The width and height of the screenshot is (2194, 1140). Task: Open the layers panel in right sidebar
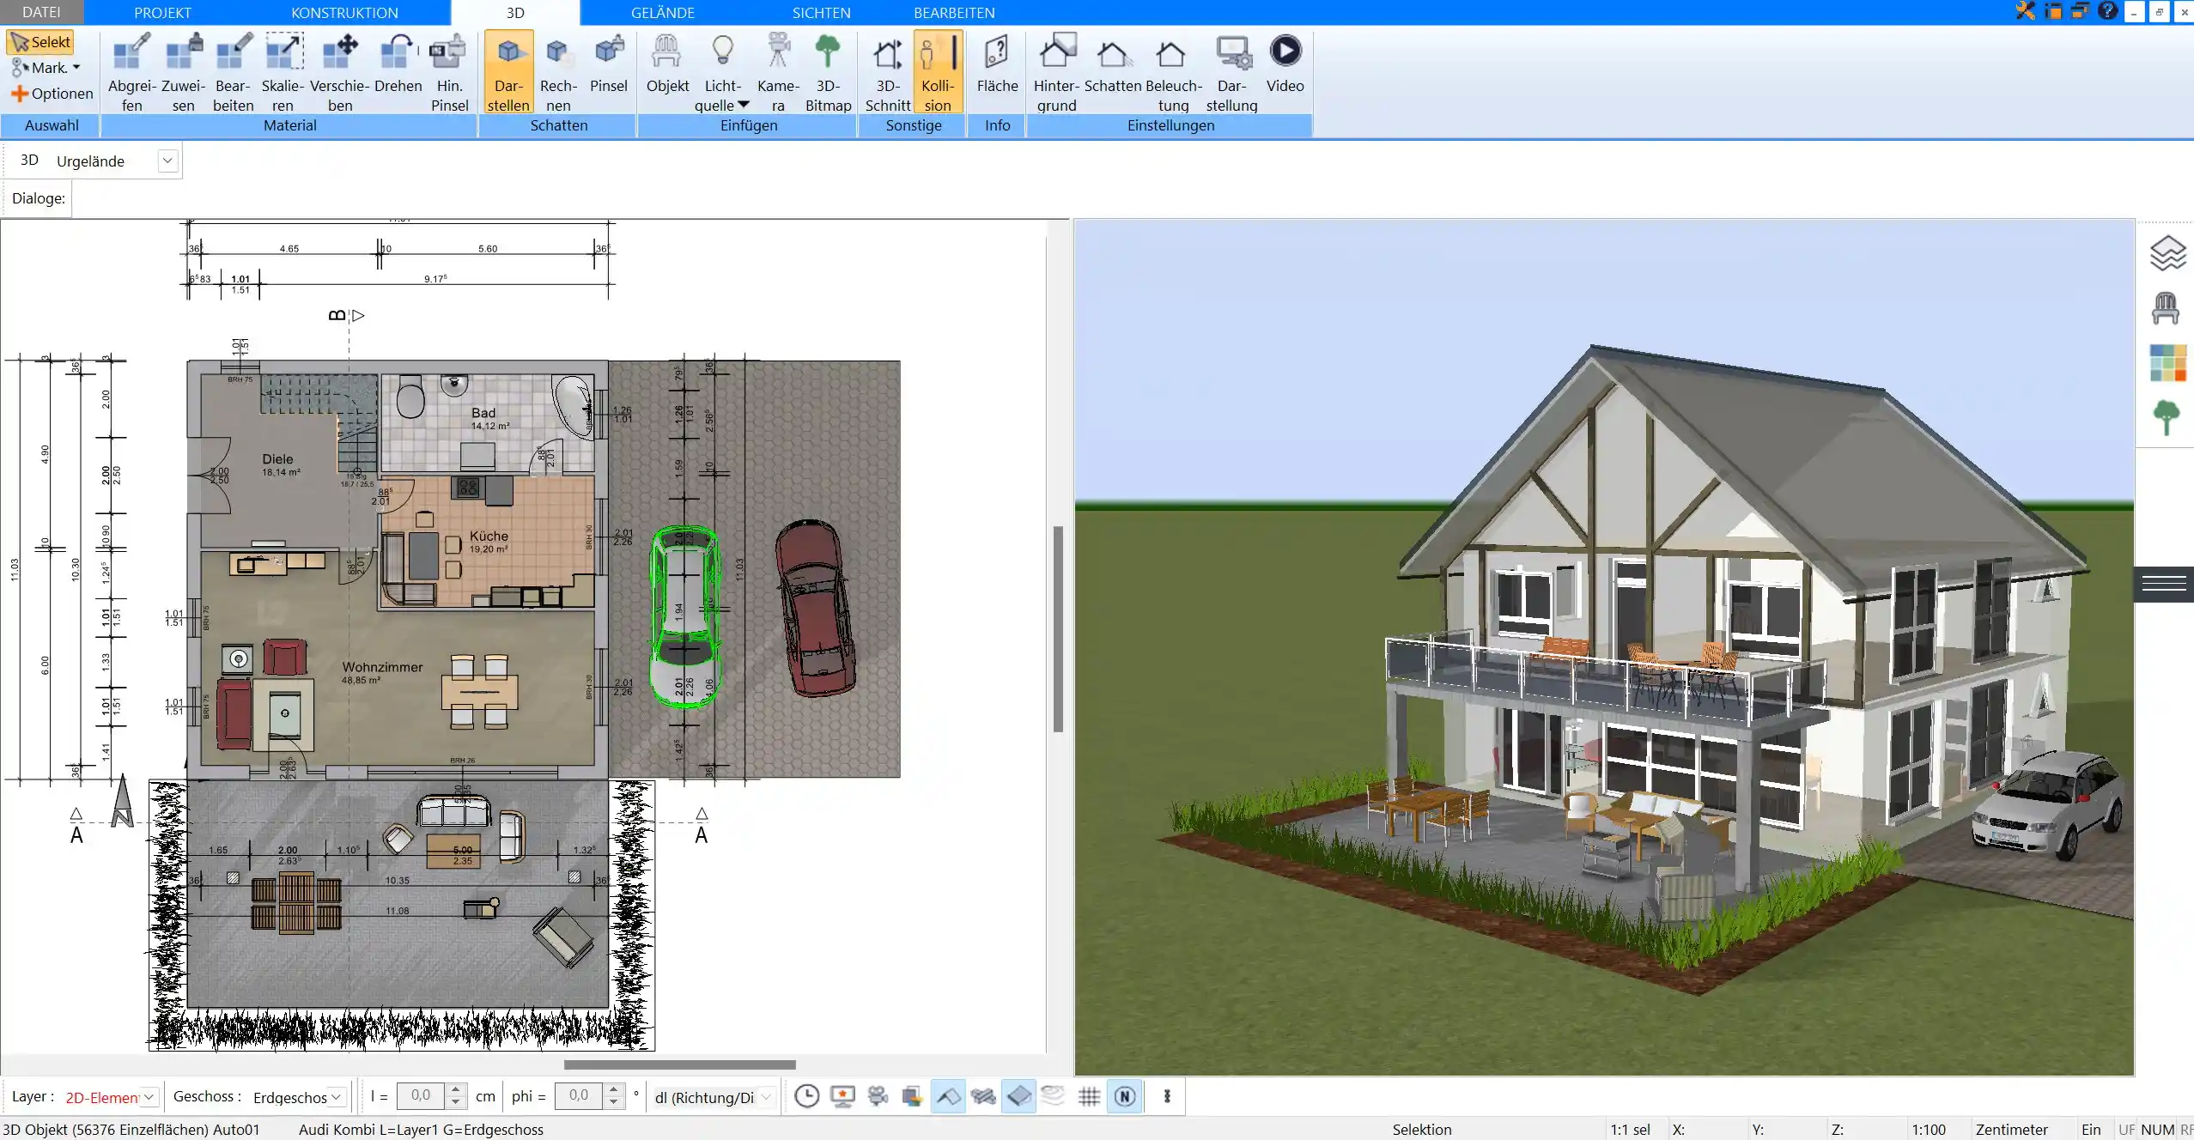point(2167,253)
